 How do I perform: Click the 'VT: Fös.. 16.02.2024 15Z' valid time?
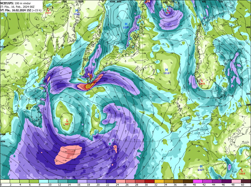(16, 10)
